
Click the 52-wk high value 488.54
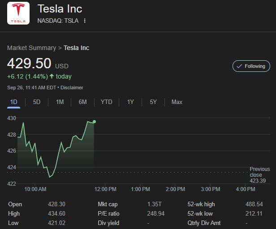tap(254, 204)
